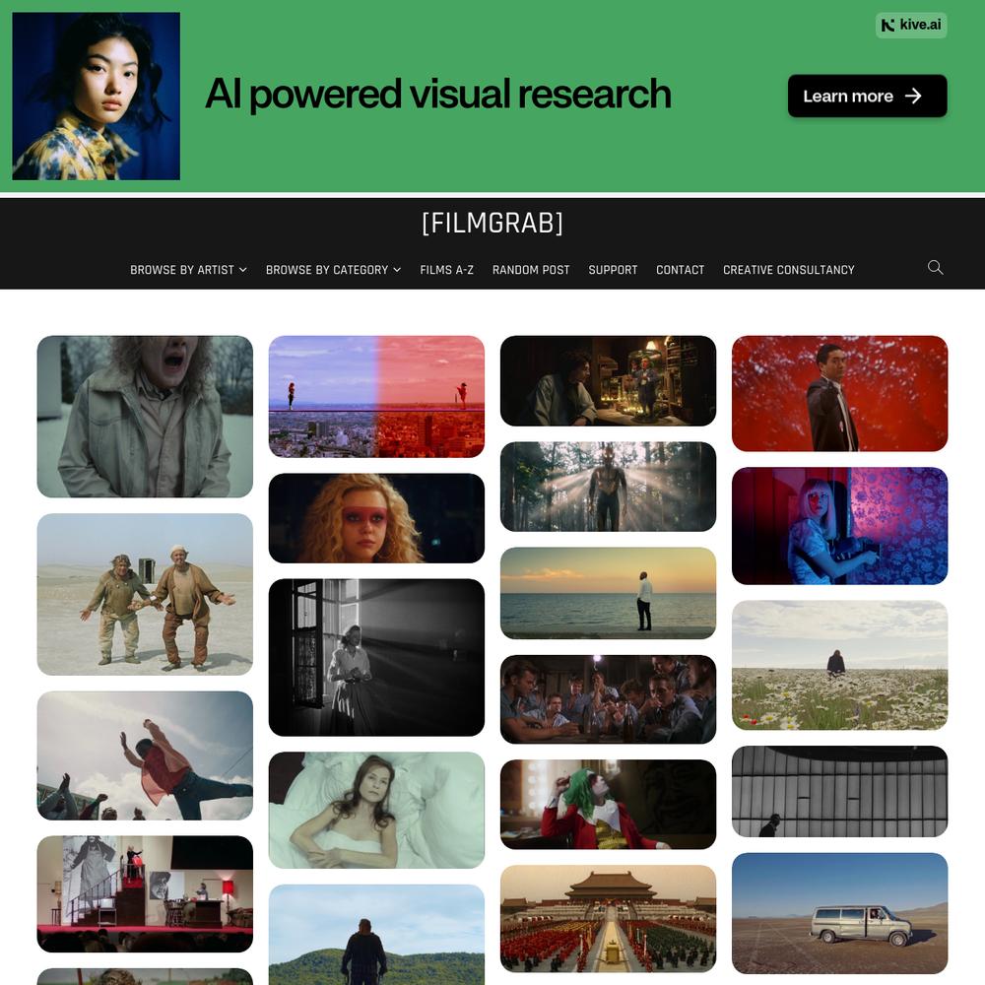The image size is (985, 985).
Task: Open the dancer in red shirt against sky still
Action: click(145, 755)
